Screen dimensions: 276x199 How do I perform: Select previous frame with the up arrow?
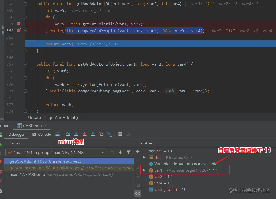(x=112, y=152)
